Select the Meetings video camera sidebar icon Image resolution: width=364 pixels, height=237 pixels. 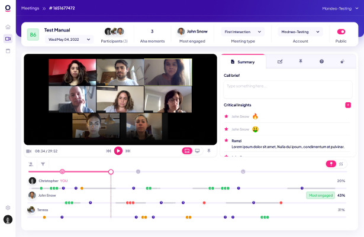pyautogui.click(x=8, y=39)
